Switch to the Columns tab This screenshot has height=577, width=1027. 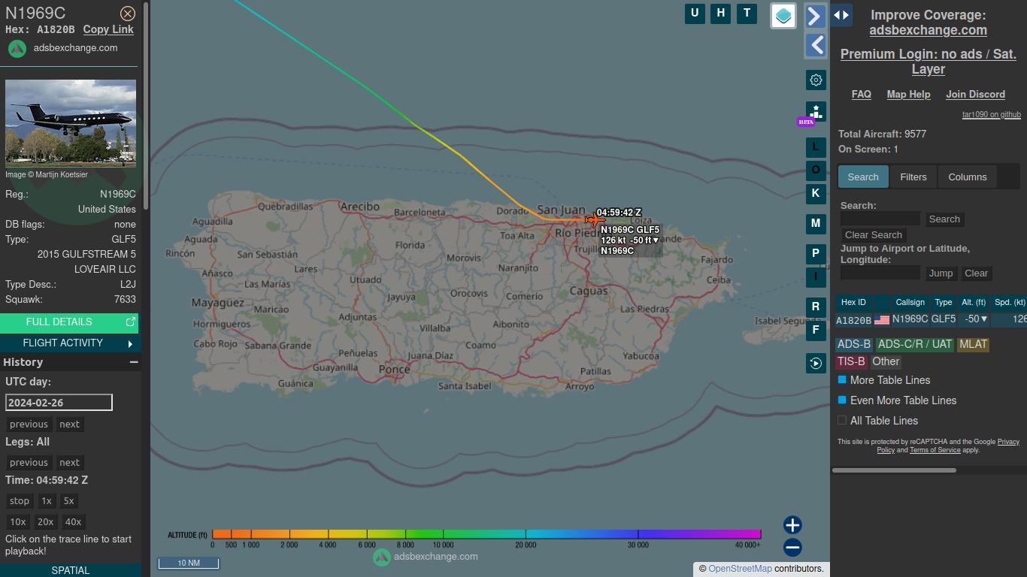coord(968,177)
